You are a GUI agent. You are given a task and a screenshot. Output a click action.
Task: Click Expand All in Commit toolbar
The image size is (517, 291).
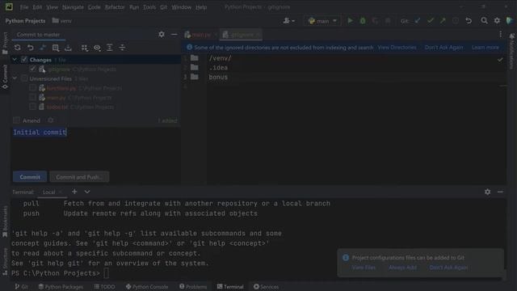[110, 48]
